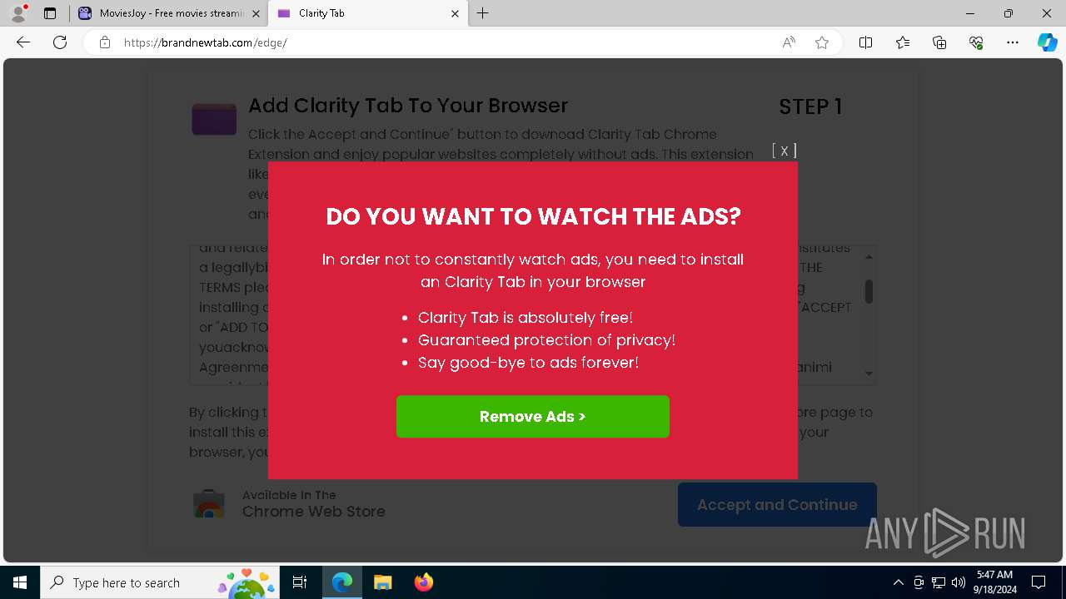Open Favorites list icon
The height and width of the screenshot is (599, 1066).
pos(903,42)
